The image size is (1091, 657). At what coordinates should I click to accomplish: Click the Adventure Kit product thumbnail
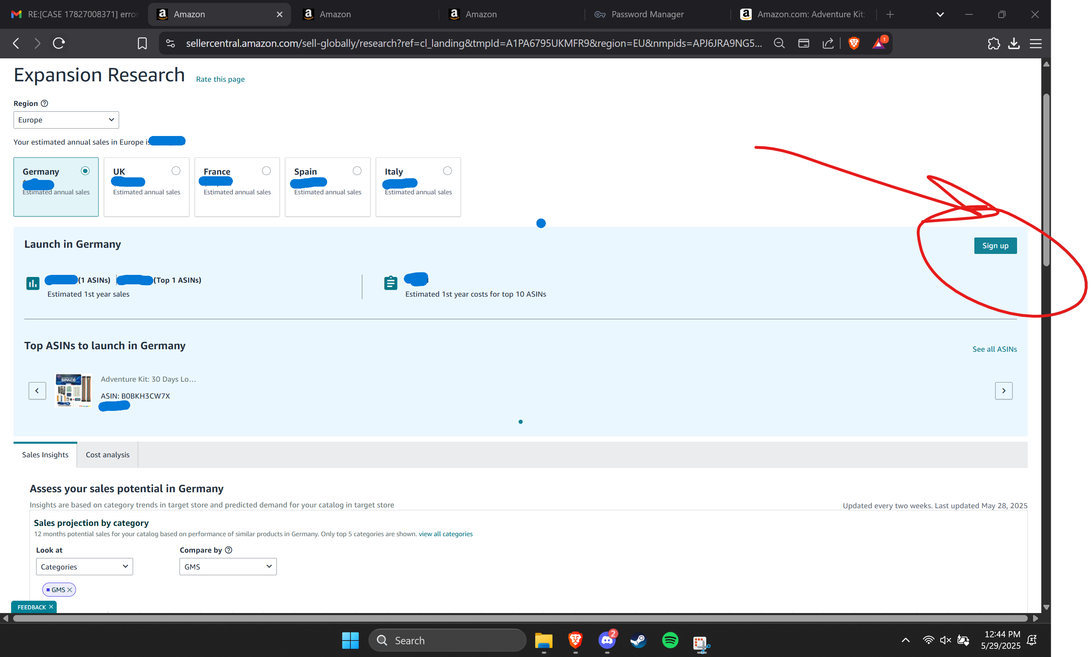[74, 390]
